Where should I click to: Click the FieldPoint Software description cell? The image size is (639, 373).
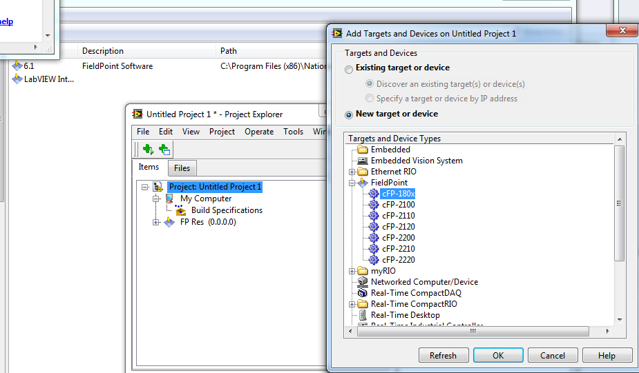pyautogui.click(x=117, y=66)
